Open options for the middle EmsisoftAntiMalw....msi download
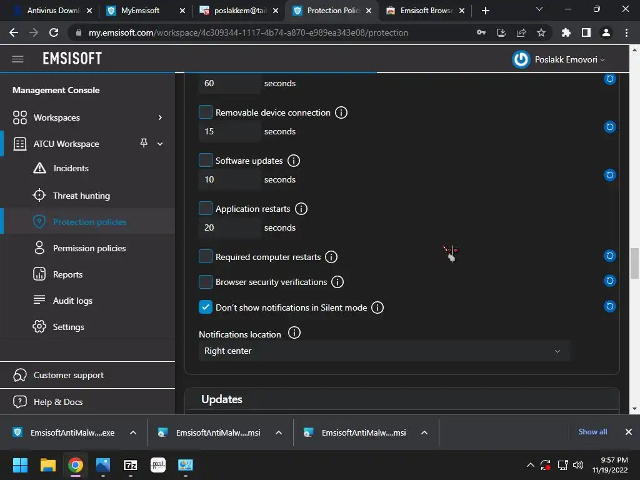 tap(279, 432)
